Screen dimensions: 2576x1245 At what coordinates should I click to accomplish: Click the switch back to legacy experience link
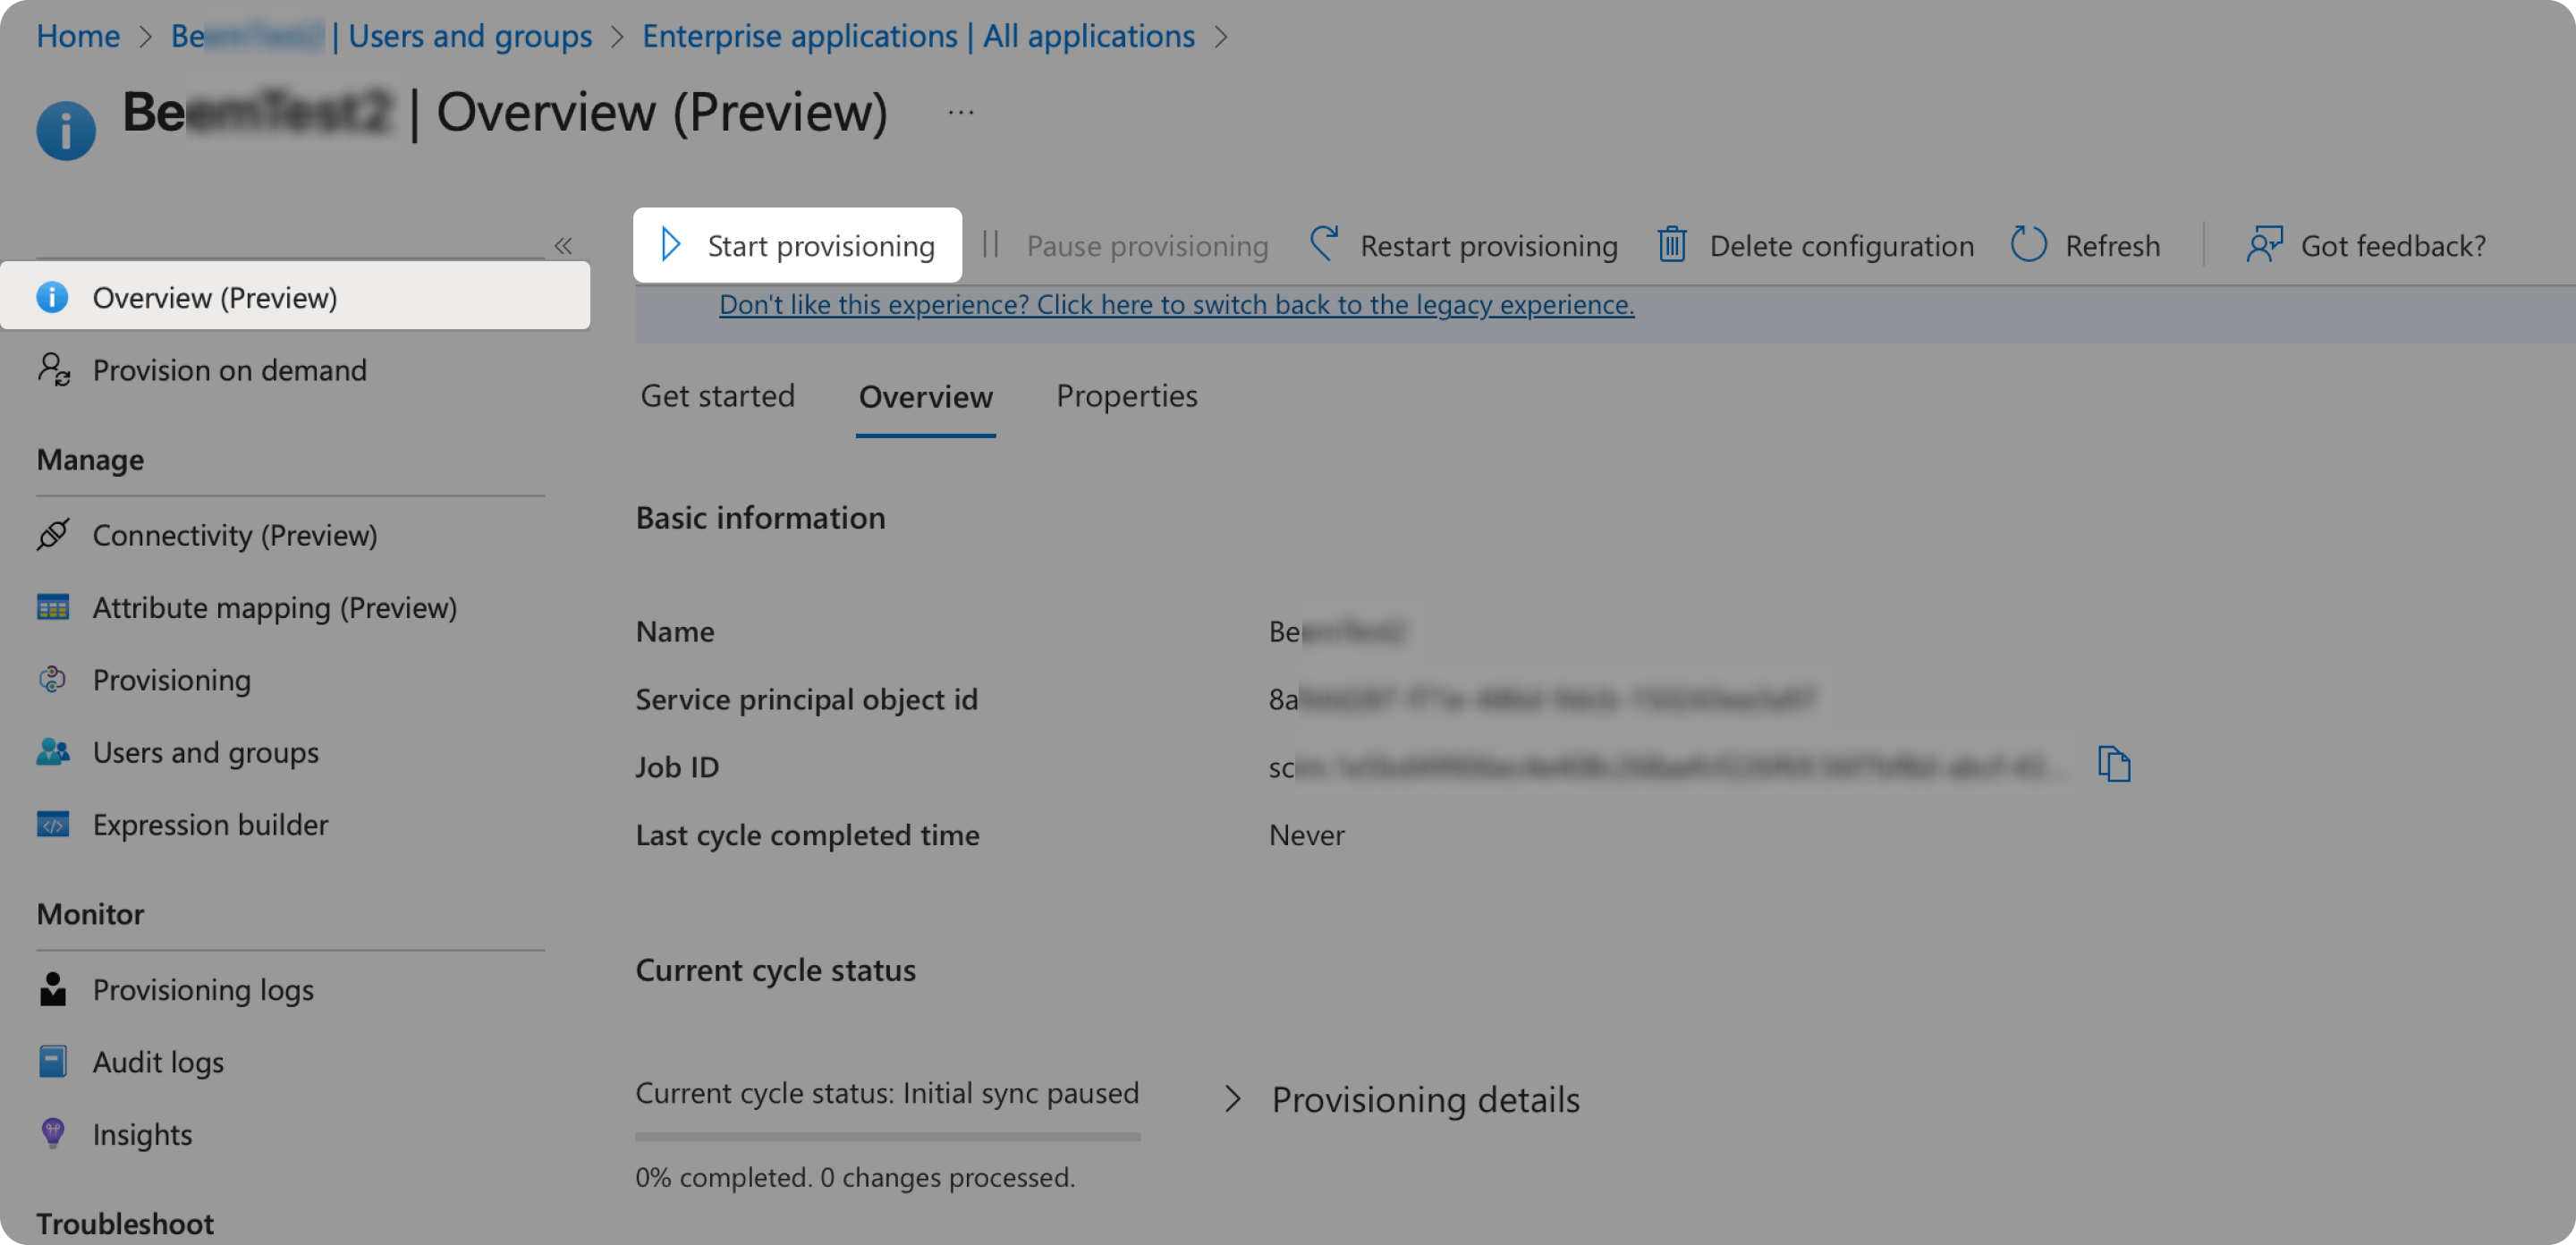pos(1176,304)
